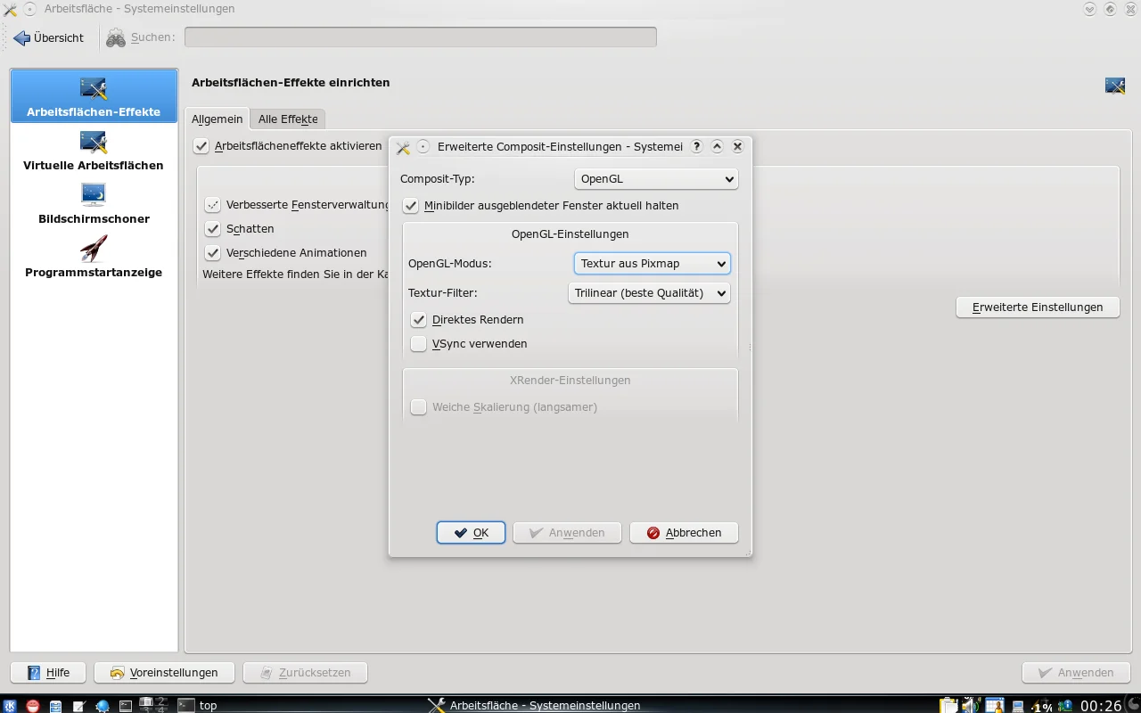Open the Textur-Filter dropdown

[649, 293]
